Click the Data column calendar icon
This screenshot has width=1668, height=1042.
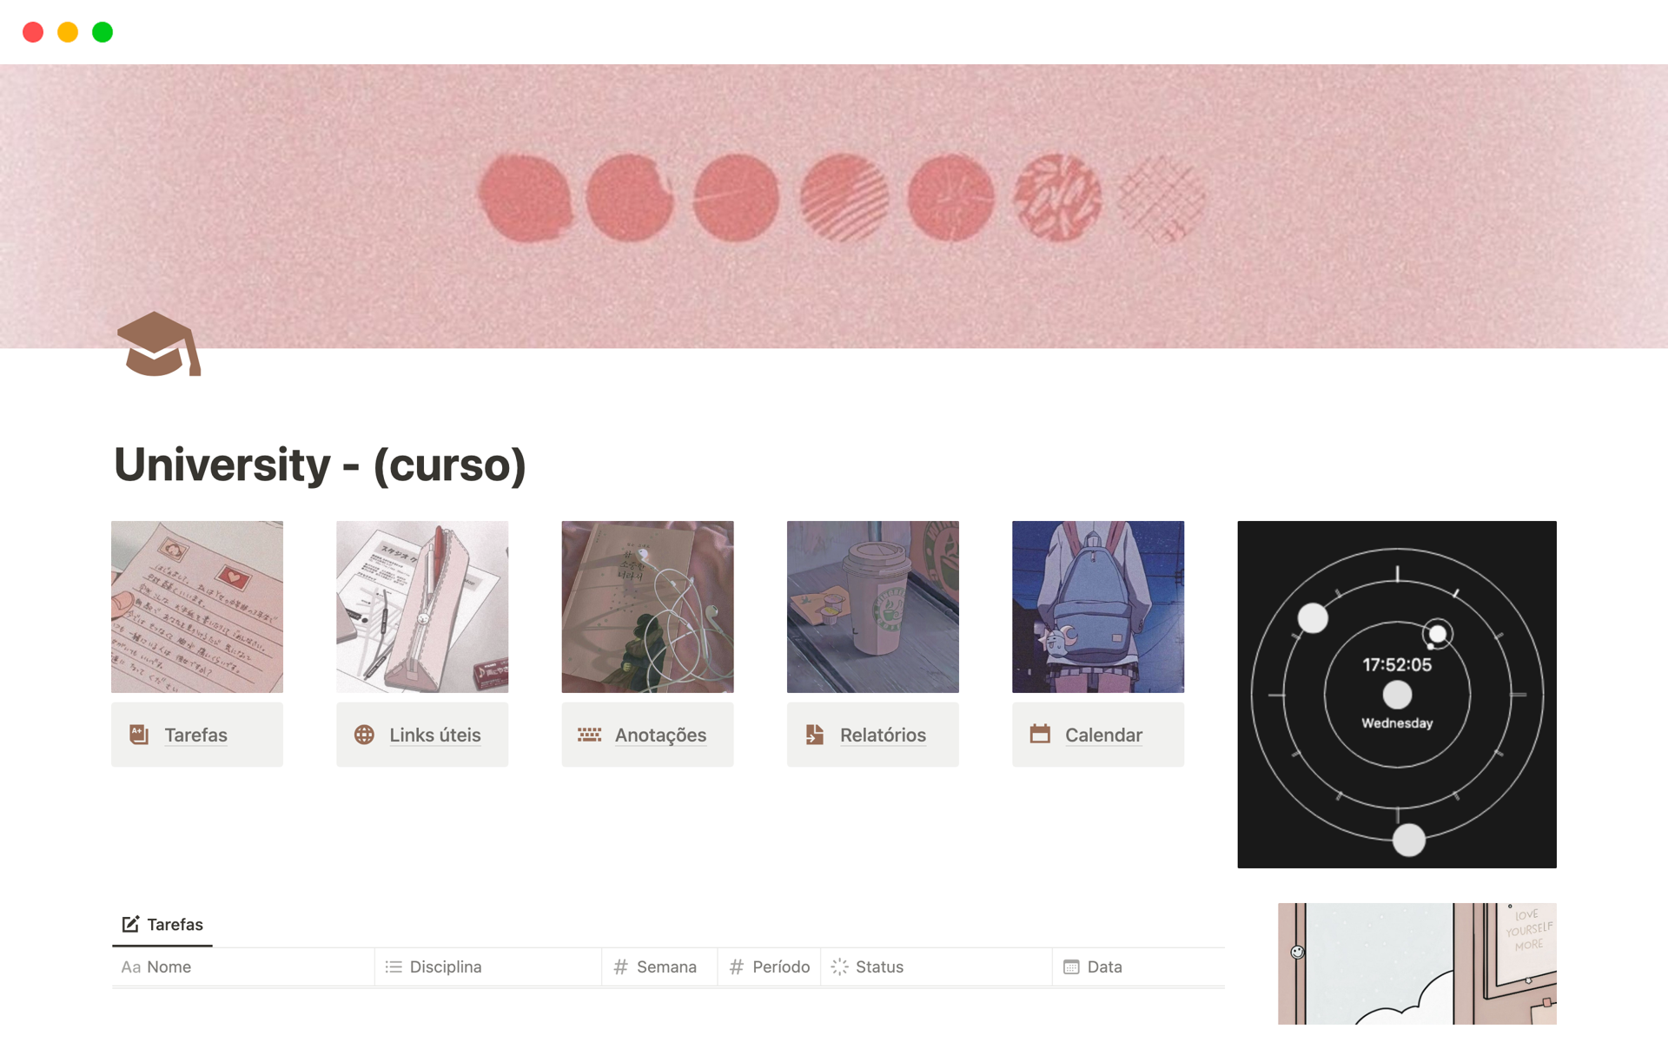click(1071, 966)
